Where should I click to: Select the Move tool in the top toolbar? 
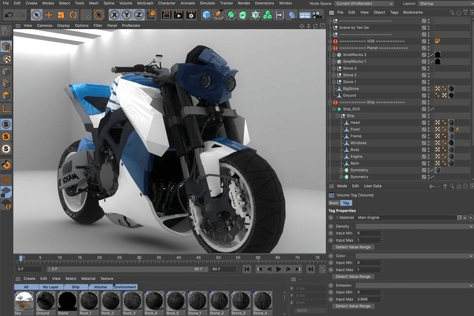[x=48, y=15]
